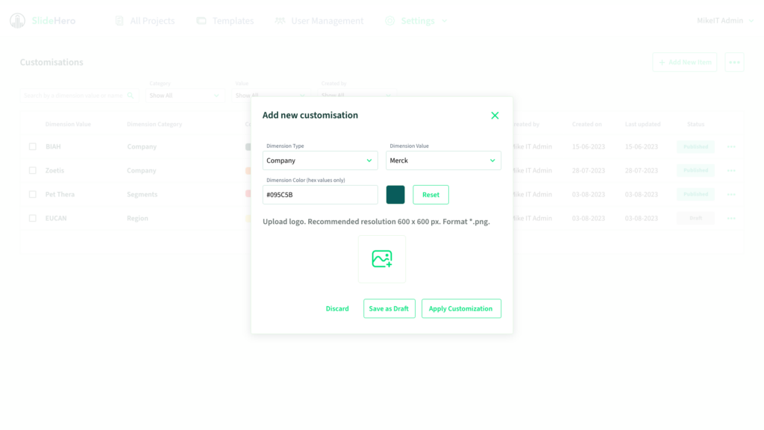The image size is (764, 430).
Task: Select the Zoetis row checkbox
Action: pos(32,171)
